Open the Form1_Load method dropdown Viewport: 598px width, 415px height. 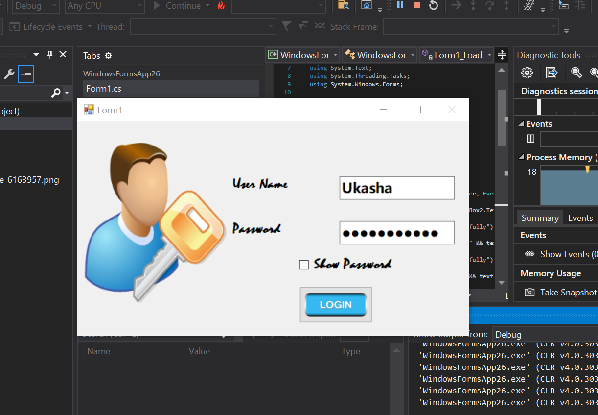pos(455,55)
